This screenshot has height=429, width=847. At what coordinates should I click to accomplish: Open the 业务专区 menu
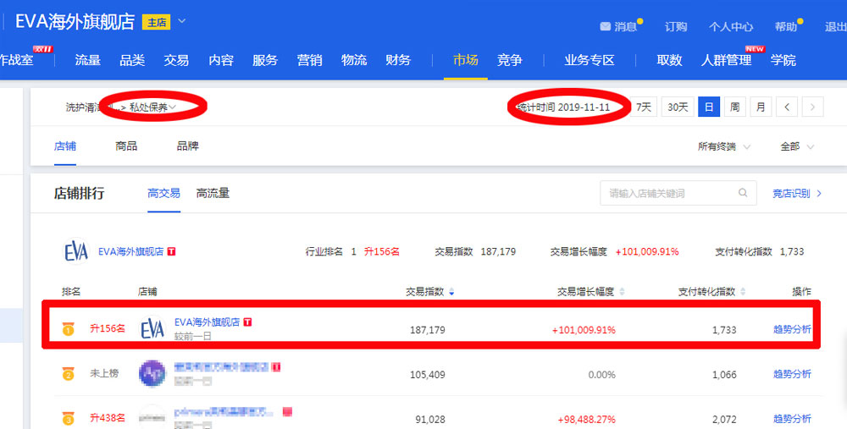(x=590, y=60)
